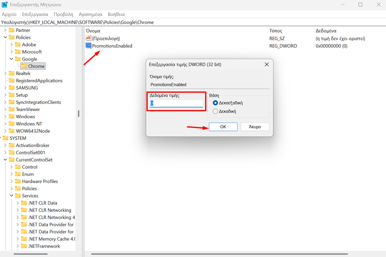Click the SAMSUNG folder icon
Viewport: 386px width, 257px height.
[x=11, y=87]
